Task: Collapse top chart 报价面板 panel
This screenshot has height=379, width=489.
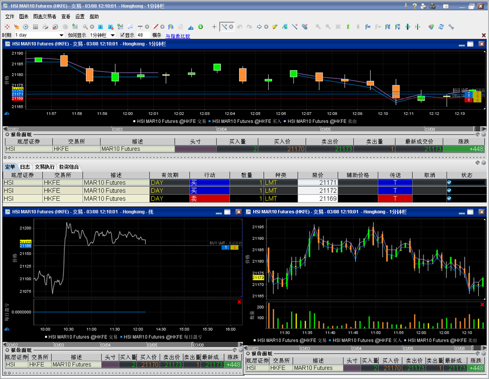Action: click(7, 134)
